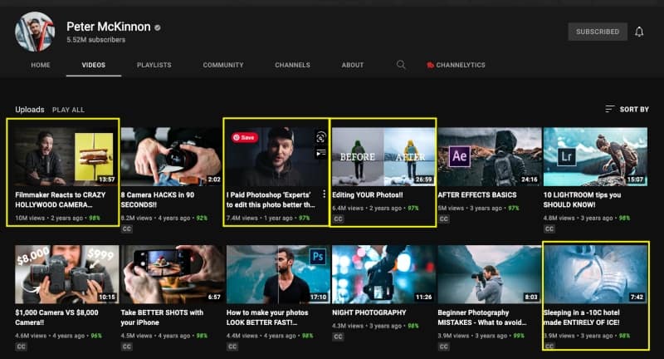Click 10M views metadata under Filmmaker Reacts
Screen dimensions: 664x359
point(57,219)
